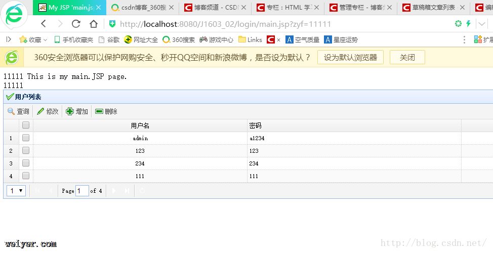Open the extensions grid icon
This screenshot has width=493, height=253.
pos(478,39)
